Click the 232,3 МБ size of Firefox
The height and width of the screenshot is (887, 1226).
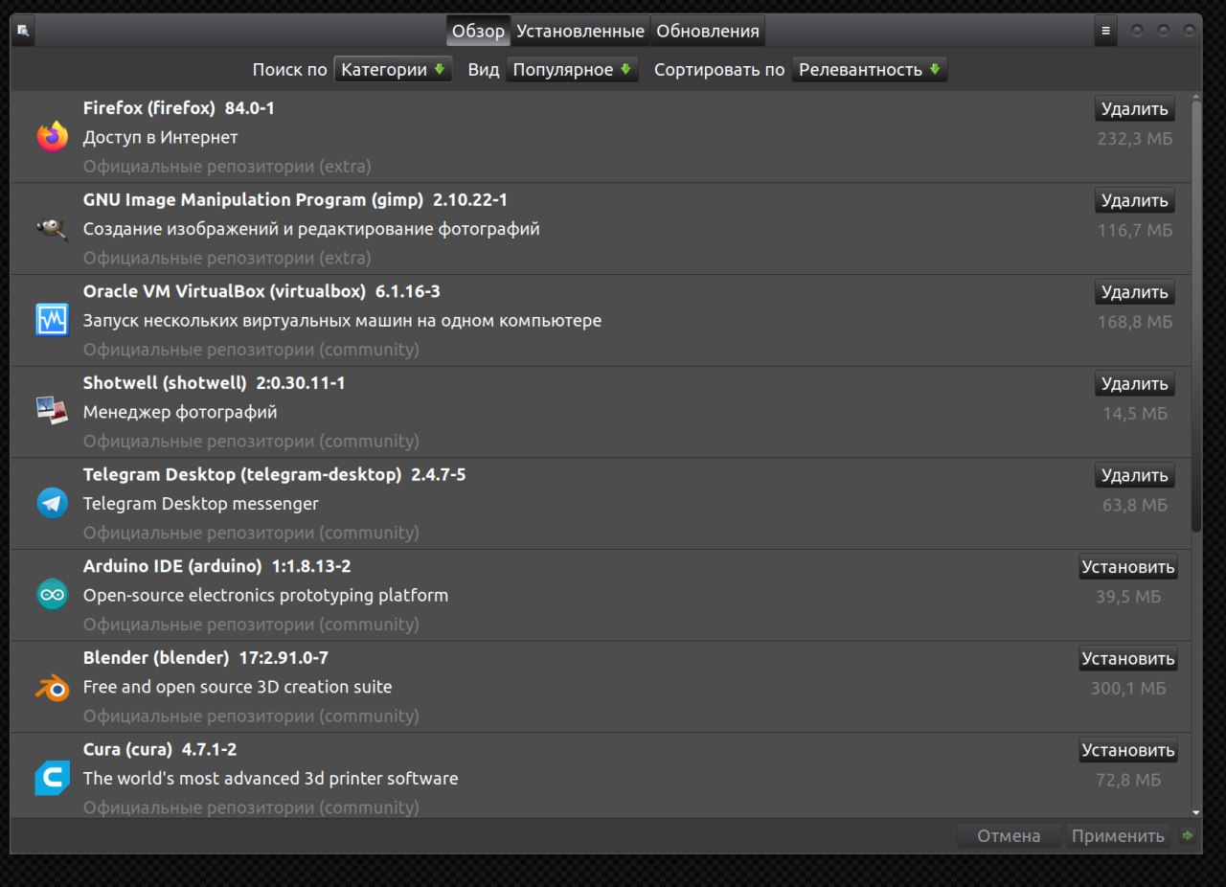coord(1135,139)
